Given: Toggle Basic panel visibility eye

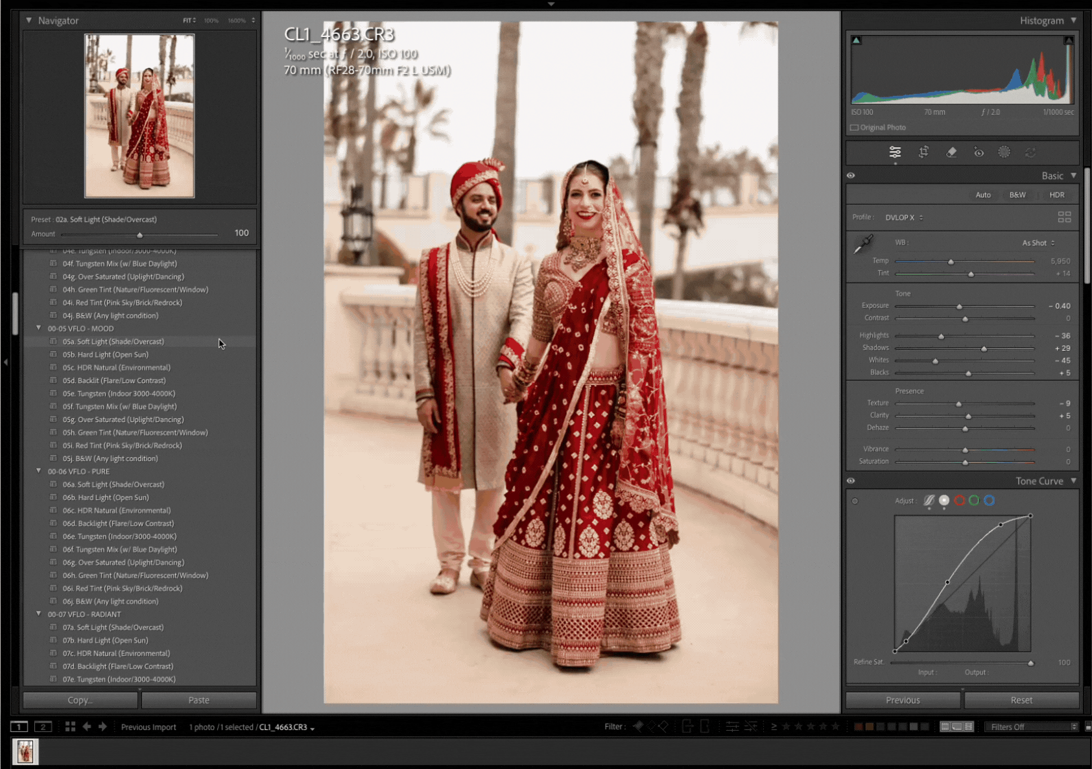Looking at the screenshot, I should (x=851, y=176).
